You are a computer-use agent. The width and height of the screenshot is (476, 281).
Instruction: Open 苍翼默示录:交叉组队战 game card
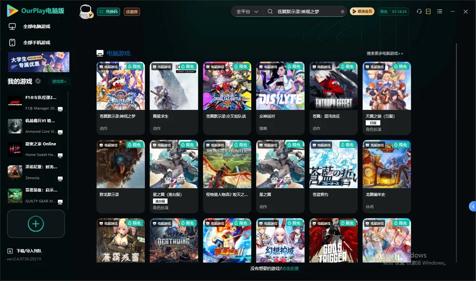tap(227, 98)
